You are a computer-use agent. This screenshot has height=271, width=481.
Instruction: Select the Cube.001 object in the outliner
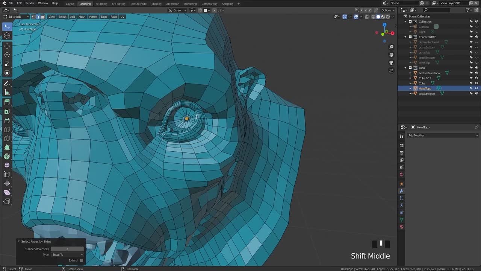pyautogui.click(x=425, y=78)
